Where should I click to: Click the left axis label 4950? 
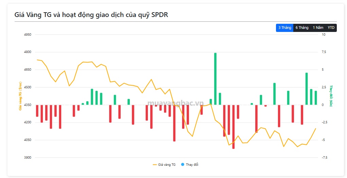pyautogui.click(x=28, y=35)
